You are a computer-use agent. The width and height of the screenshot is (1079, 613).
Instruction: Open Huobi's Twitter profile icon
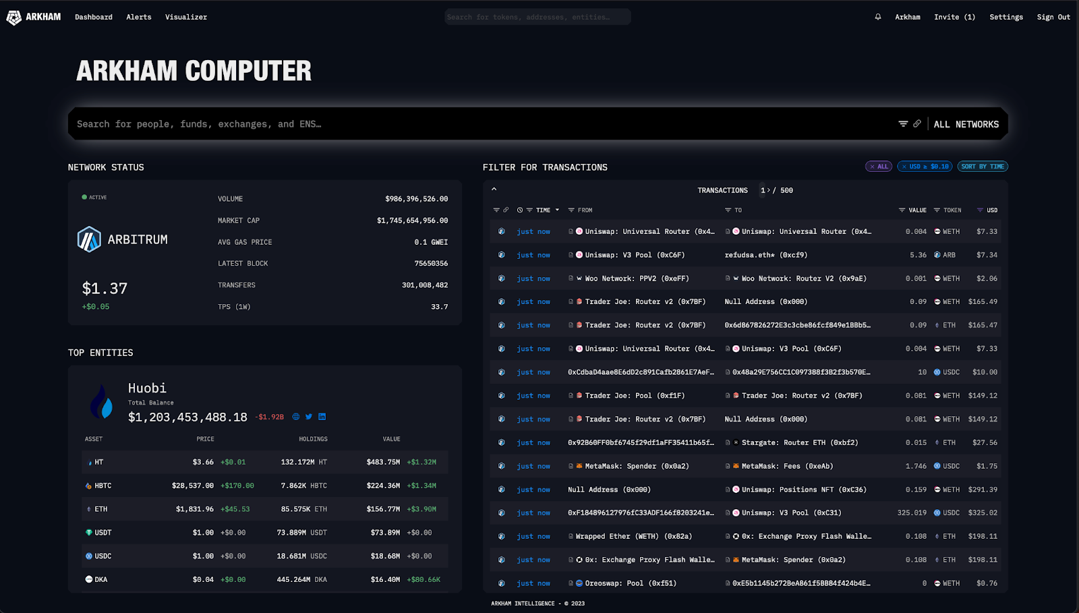coord(309,417)
